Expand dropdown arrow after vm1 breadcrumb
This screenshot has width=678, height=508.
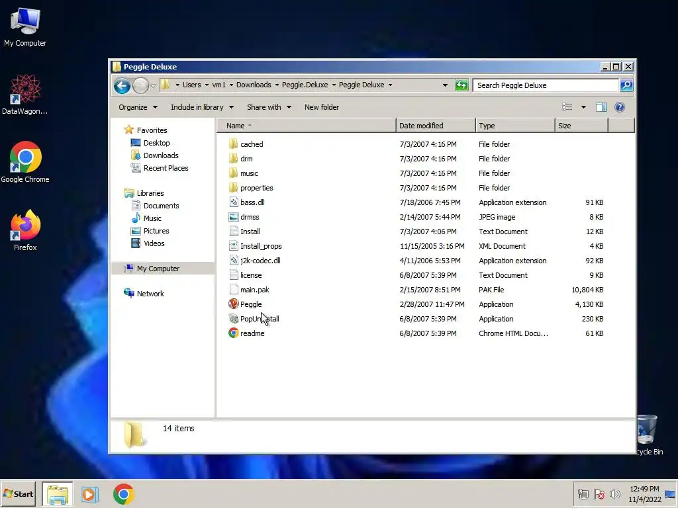pyautogui.click(x=231, y=85)
